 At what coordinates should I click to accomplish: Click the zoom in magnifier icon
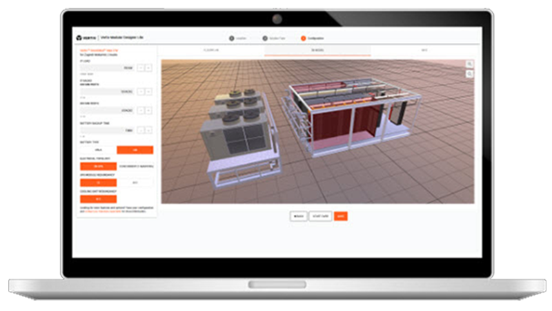(x=470, y=64)
